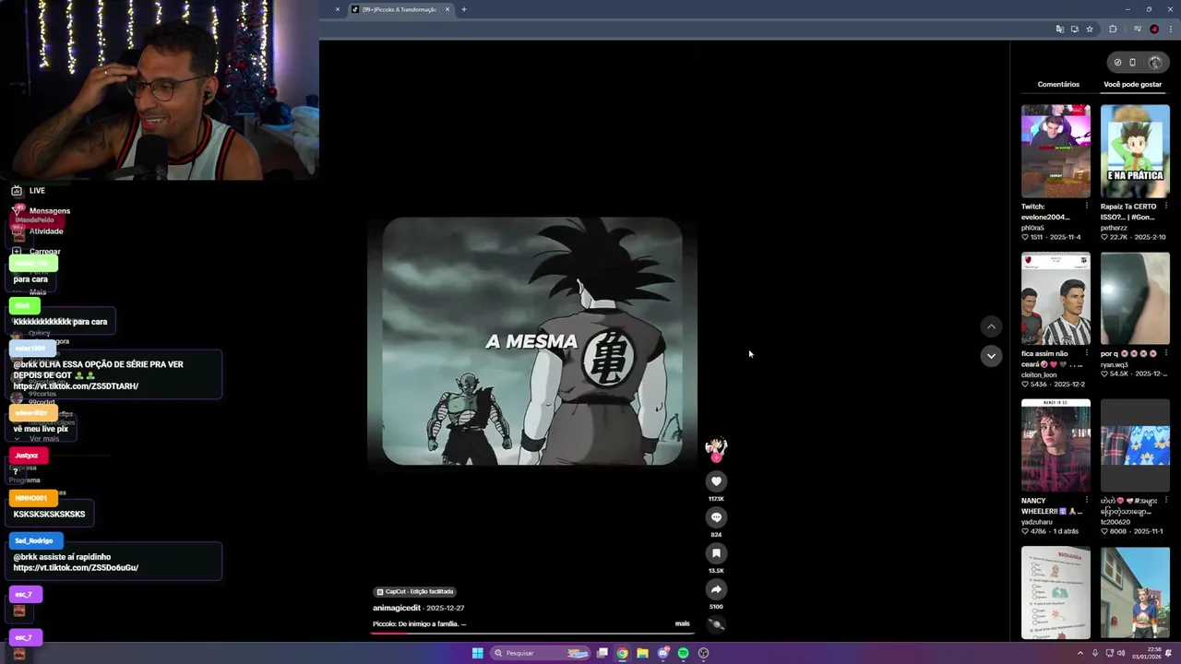
Task: Open the Chrome three-dot menu
Action: tap(1169, 30)
